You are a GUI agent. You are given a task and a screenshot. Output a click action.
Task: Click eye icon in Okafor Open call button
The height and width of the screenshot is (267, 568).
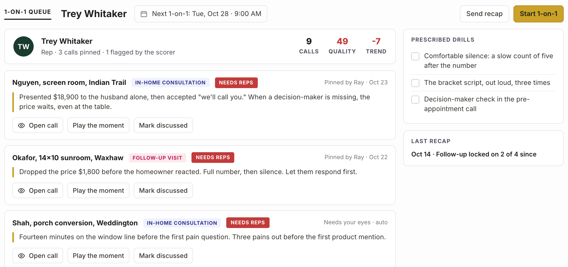coord(21,191)
